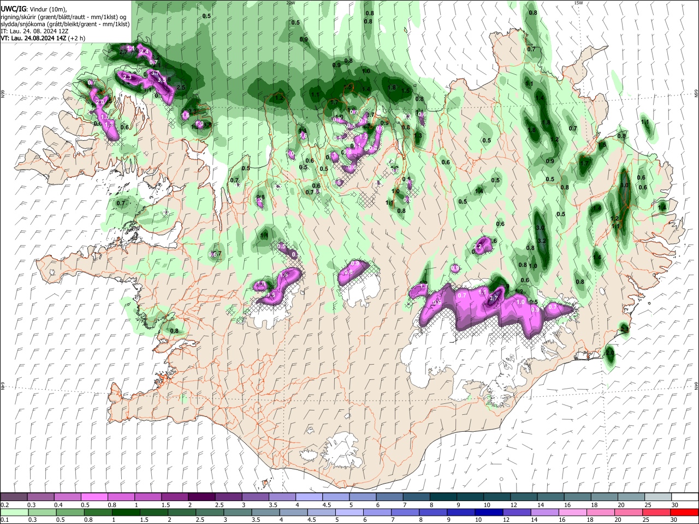Click 'VT: Lau. 24.08.2024 14Z (+2 h)' valid time
The width and height of the screenshot is (699, 524).
[x=43, y=38]
